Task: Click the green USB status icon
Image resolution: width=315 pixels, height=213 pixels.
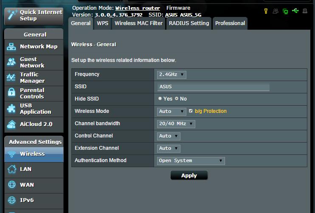Action: tap(295, 11)
